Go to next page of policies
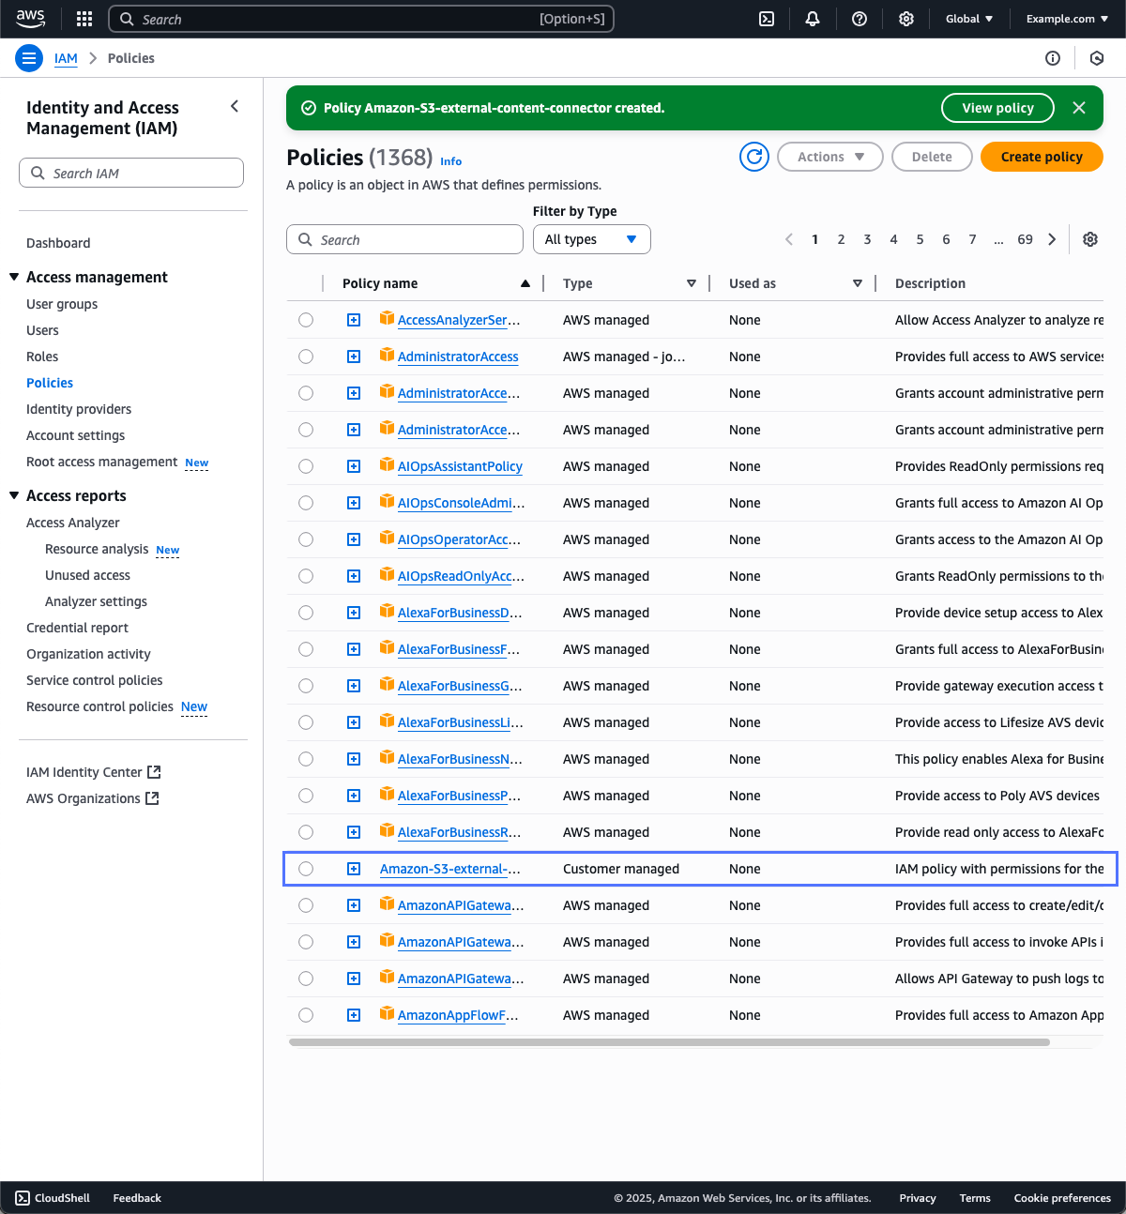 [x=1052, y=239]
